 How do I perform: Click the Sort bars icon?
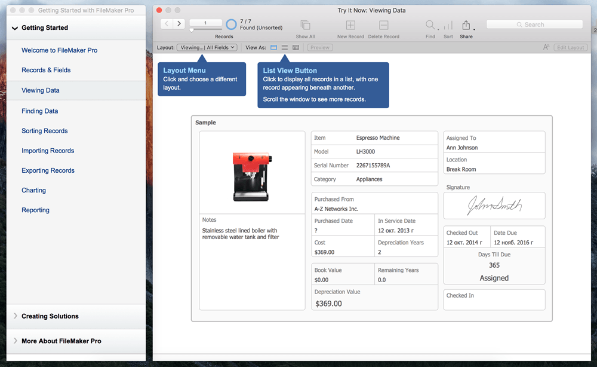[448, 25]
